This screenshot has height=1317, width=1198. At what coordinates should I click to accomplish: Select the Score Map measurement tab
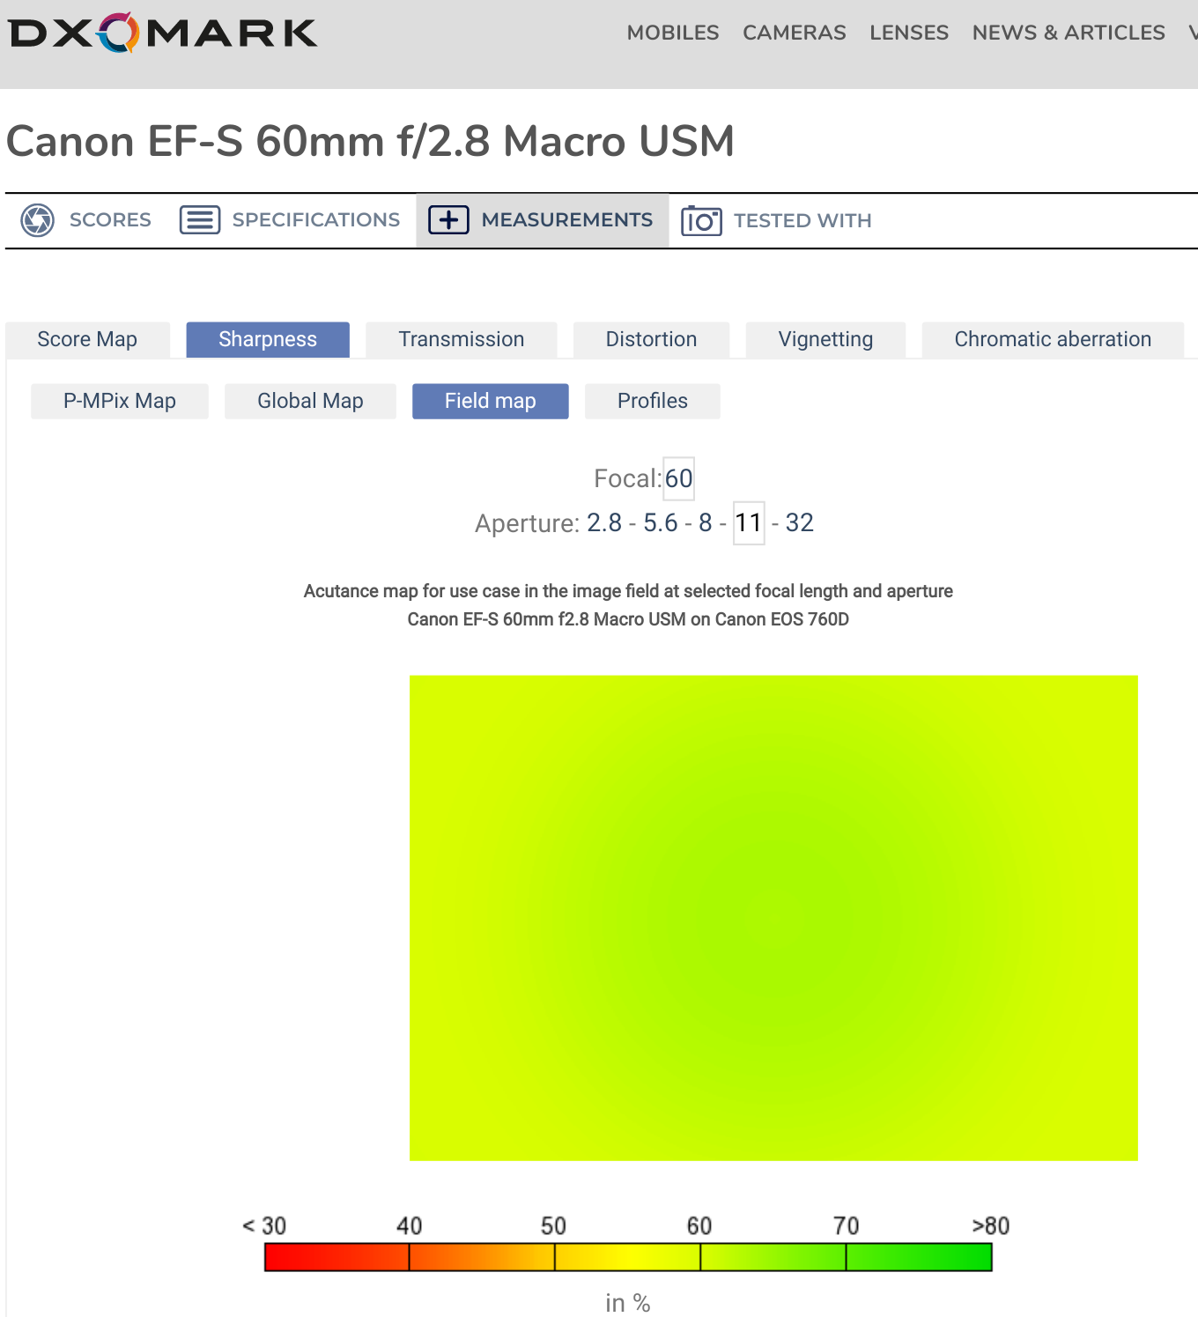click(87, 339)
